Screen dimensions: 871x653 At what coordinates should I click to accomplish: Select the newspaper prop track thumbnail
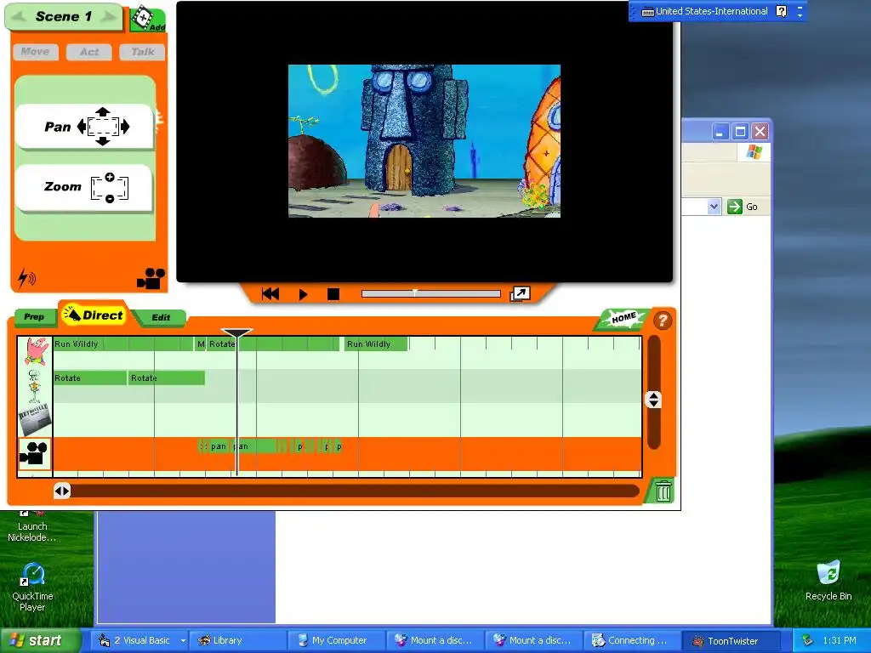(x=35, y=420)
